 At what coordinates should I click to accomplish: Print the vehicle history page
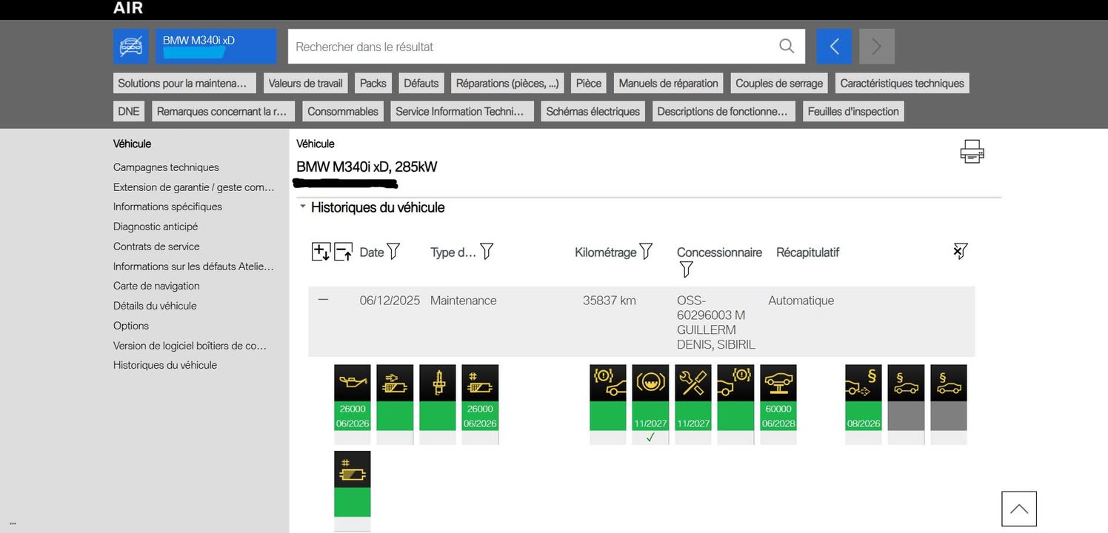point(972,151)
